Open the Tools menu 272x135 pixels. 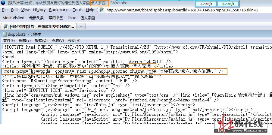click(77, 10)
